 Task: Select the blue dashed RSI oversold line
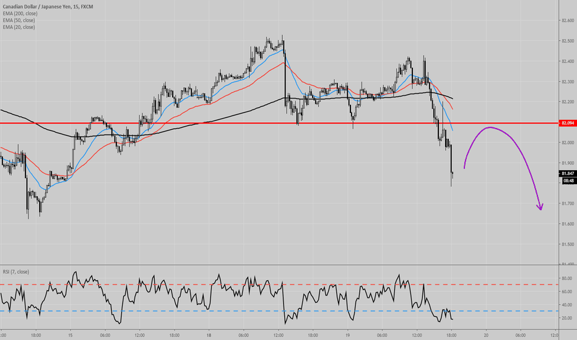tap(279, 310)
